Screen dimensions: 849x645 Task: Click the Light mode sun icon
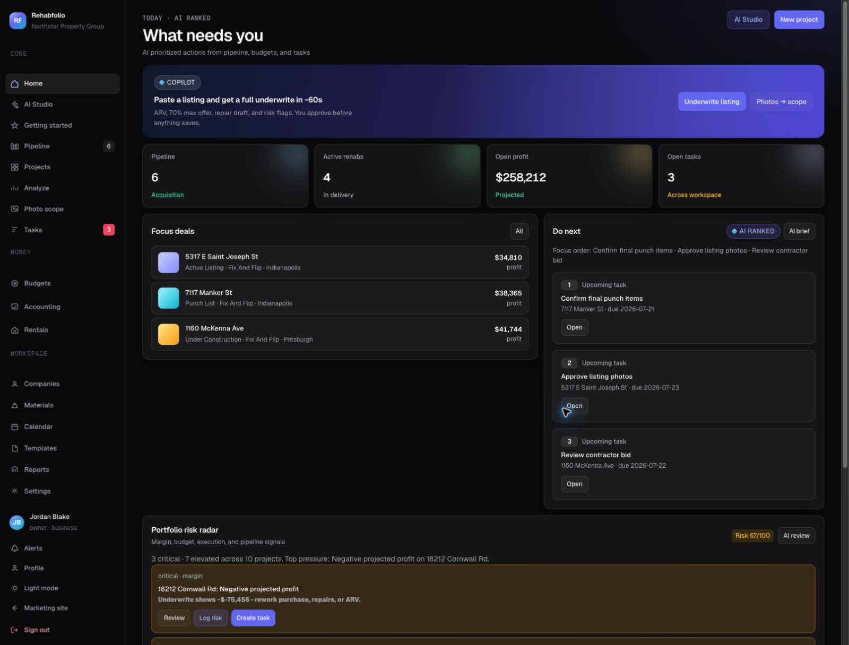click(x=15, y=588)
